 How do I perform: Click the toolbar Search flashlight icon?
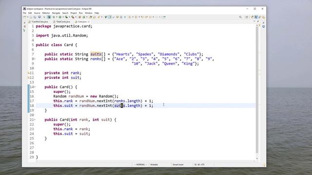(x=98, y=17)
